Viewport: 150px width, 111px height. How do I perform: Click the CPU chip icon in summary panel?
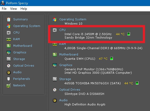coord(55,30)
